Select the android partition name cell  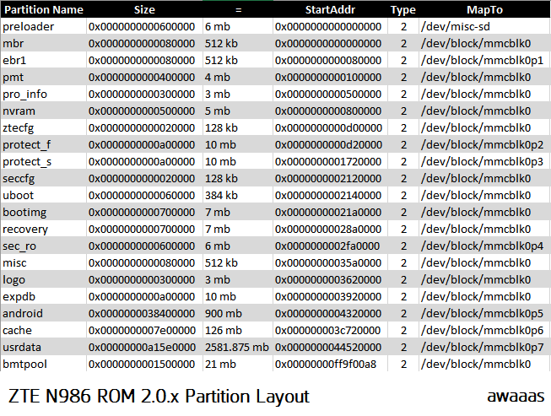tap(23, 313)
